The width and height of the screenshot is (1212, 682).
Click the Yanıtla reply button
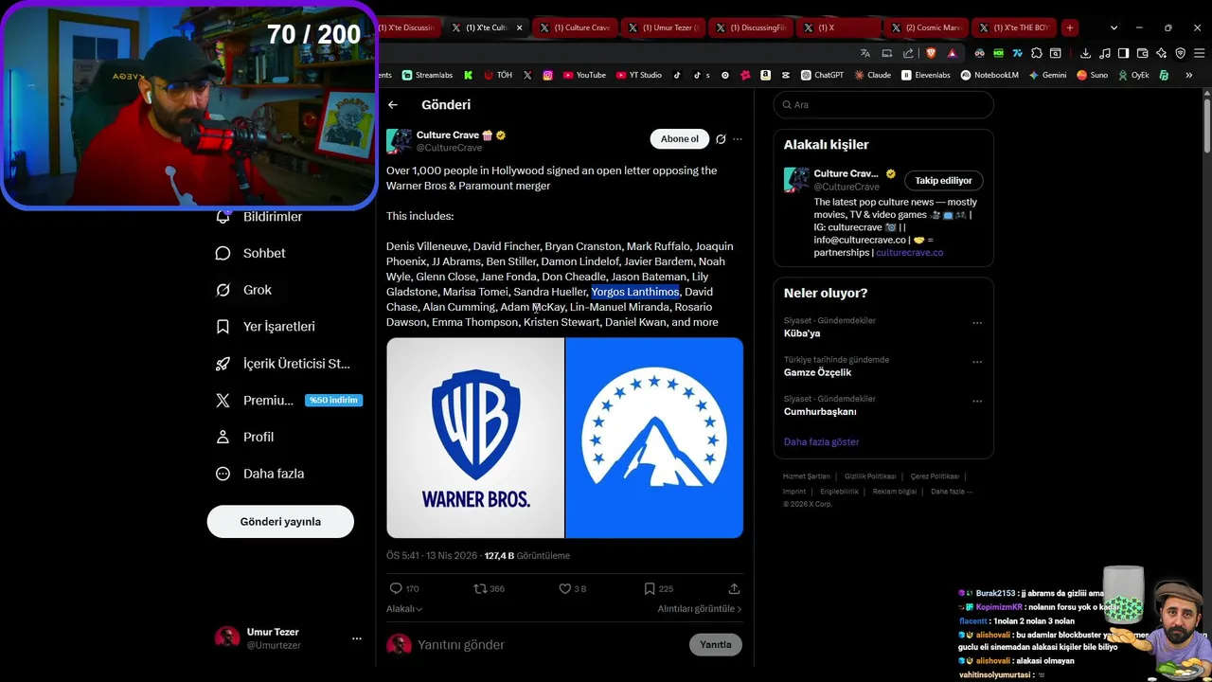tap(716, 645)
